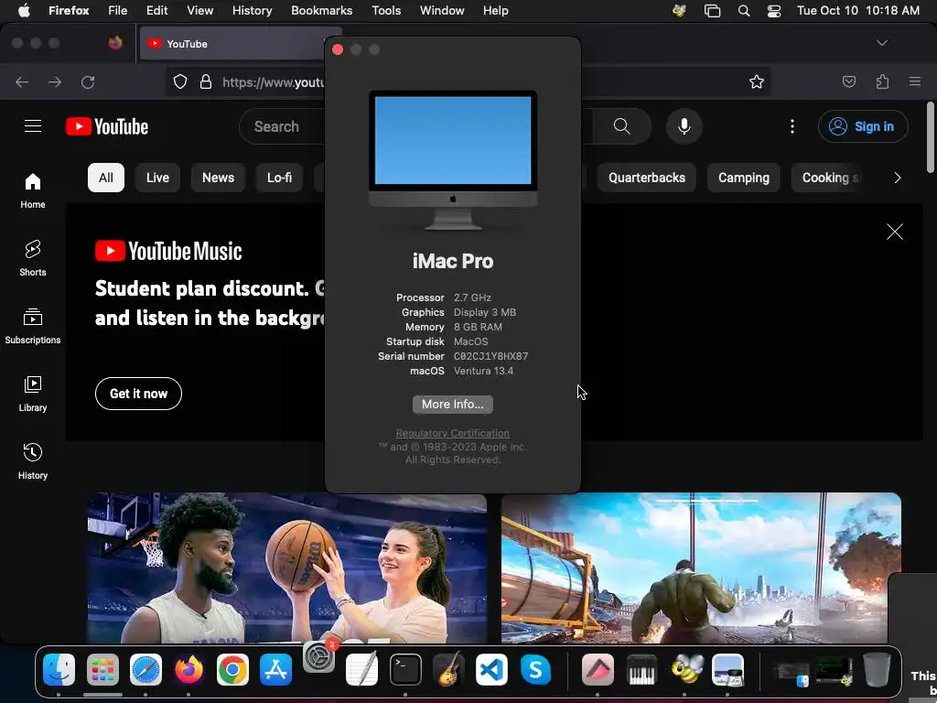Screen dimensions: 937x703
Task: Click the YouTube search magnifier button
Action: click(x=622, y=126)
